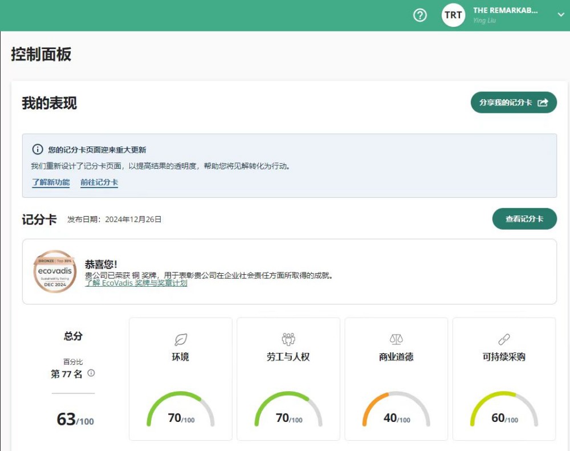Expand the account dropdown next to THE REMARKAB...
The width and height of the screenshot is (570, 451).
[x=561, y=15]
